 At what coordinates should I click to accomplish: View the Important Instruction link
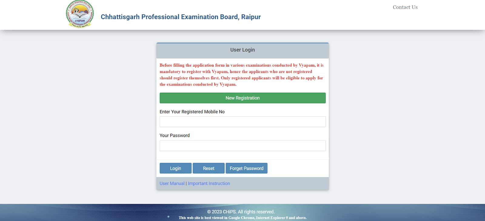pos(209,183)
